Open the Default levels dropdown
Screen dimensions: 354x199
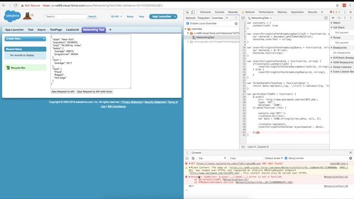coord(273,158)
